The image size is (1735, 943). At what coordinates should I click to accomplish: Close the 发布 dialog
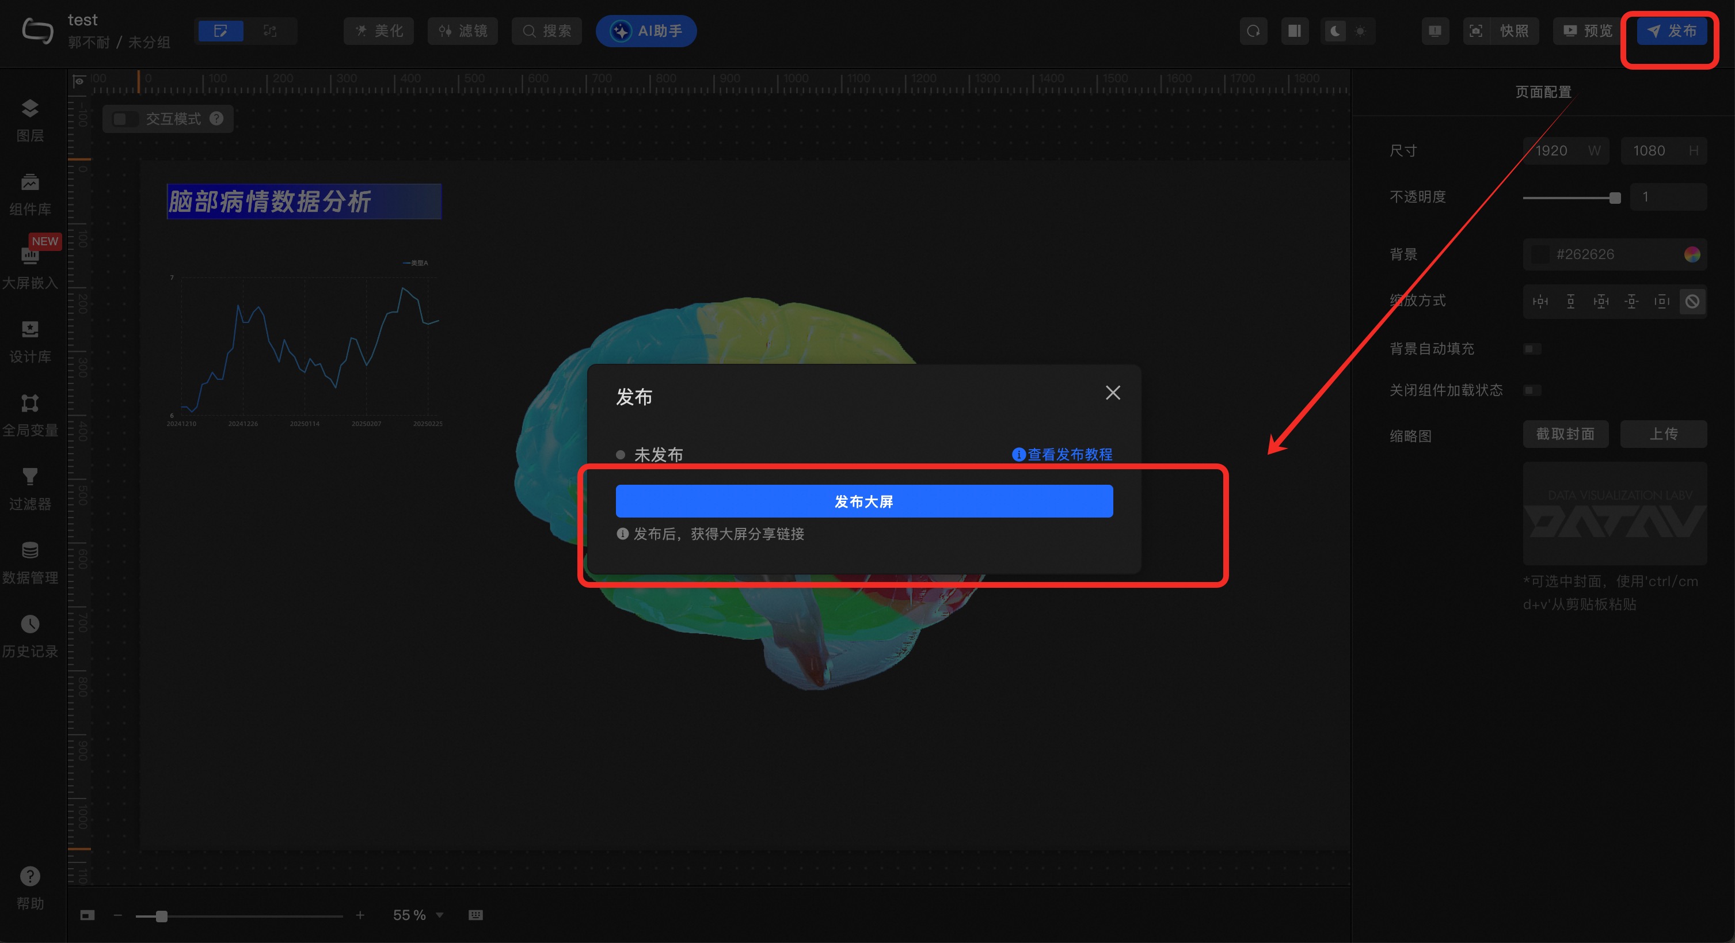[1113, 393]
